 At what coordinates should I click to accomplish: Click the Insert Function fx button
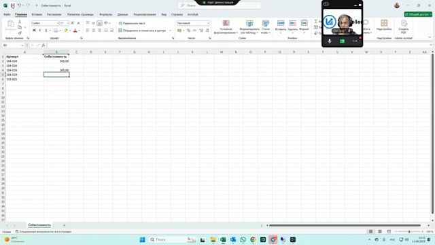click(43, 46)
